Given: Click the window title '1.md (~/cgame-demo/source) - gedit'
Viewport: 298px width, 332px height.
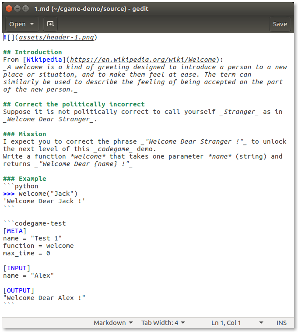Looking at the screenshot, I should click(x=91, y=9).
